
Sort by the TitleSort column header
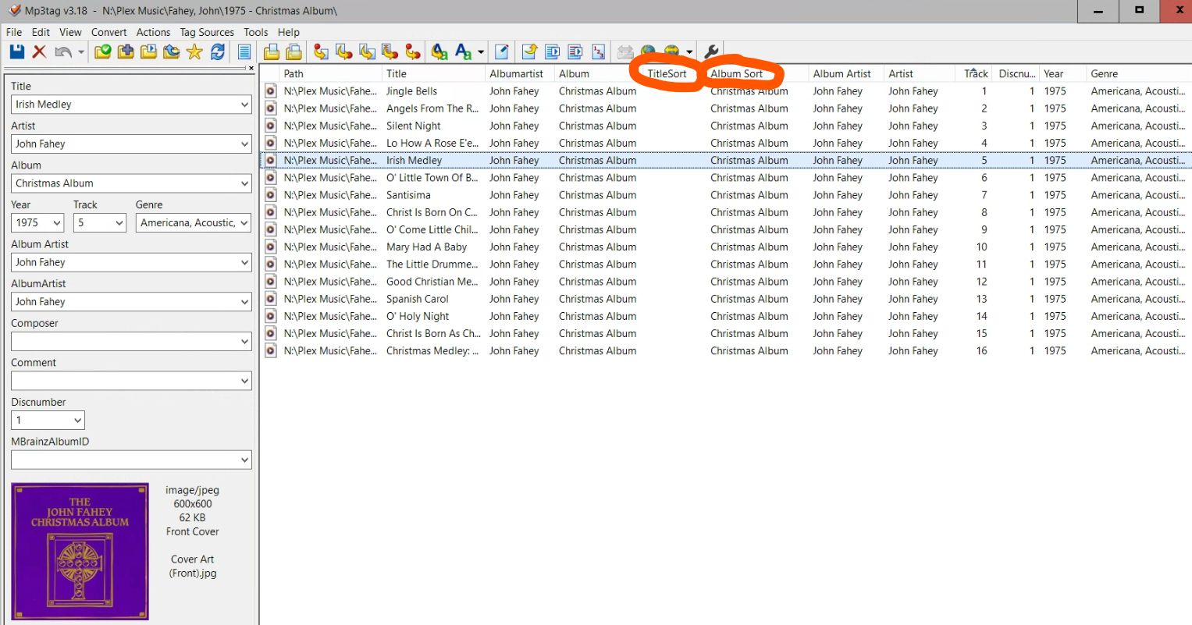tap(667, 73)
